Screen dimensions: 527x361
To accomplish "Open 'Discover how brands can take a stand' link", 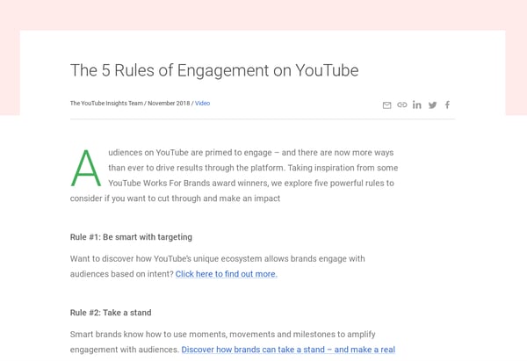I will (288, 350).
